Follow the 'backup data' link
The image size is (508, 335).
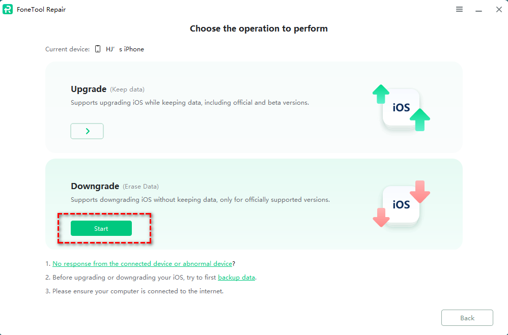(x=236, y=278)
